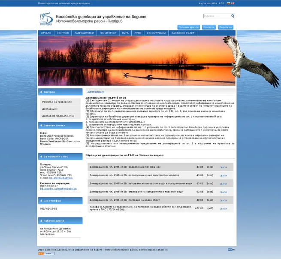Screen dimensions: 281x259
Task: Click the sunset lake banner image
Action: (x=136, y=61)
